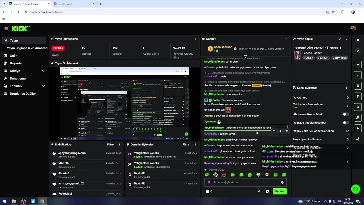The height and width of the screenshot is (205, 364).
Task: Open Chrome from the taskbar
Action: 42,201
